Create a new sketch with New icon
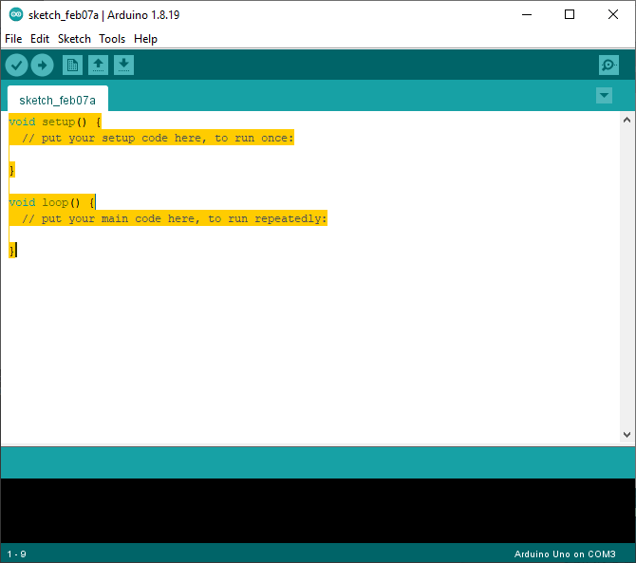Viewport: 636px width, 563px height. click(72, 66)
